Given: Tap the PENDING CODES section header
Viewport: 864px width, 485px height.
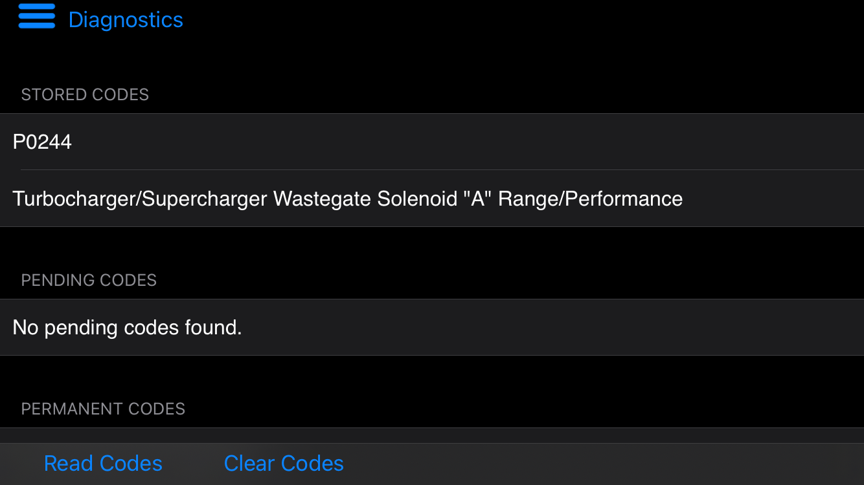Looking at the screenshot, I should click(x=89, y=280).
